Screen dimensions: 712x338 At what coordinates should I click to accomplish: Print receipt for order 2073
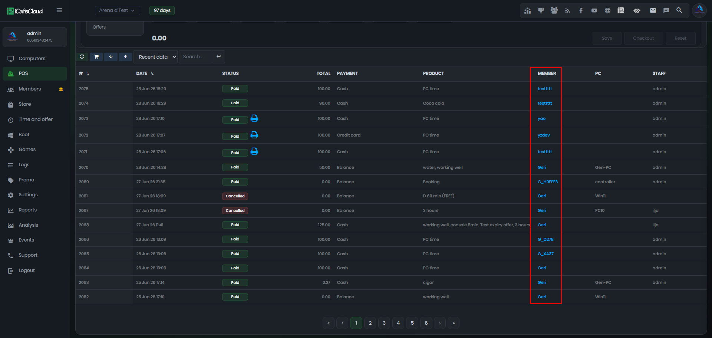254,118
